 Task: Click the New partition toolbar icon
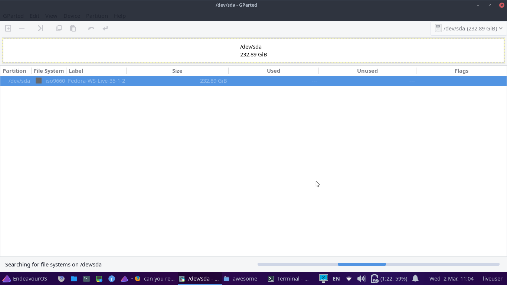click(x=8, y=28)
